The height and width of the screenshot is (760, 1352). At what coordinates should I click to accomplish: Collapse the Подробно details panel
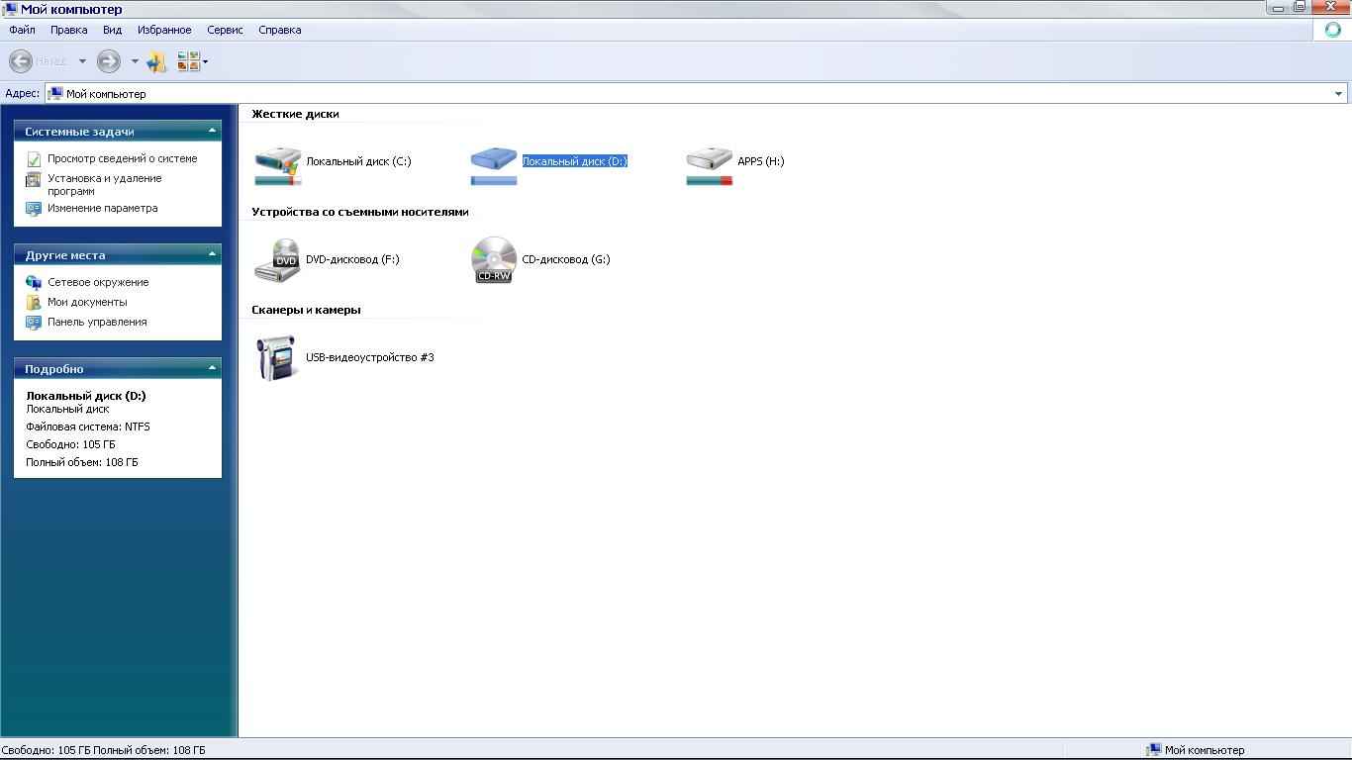[x=212, y=368]
